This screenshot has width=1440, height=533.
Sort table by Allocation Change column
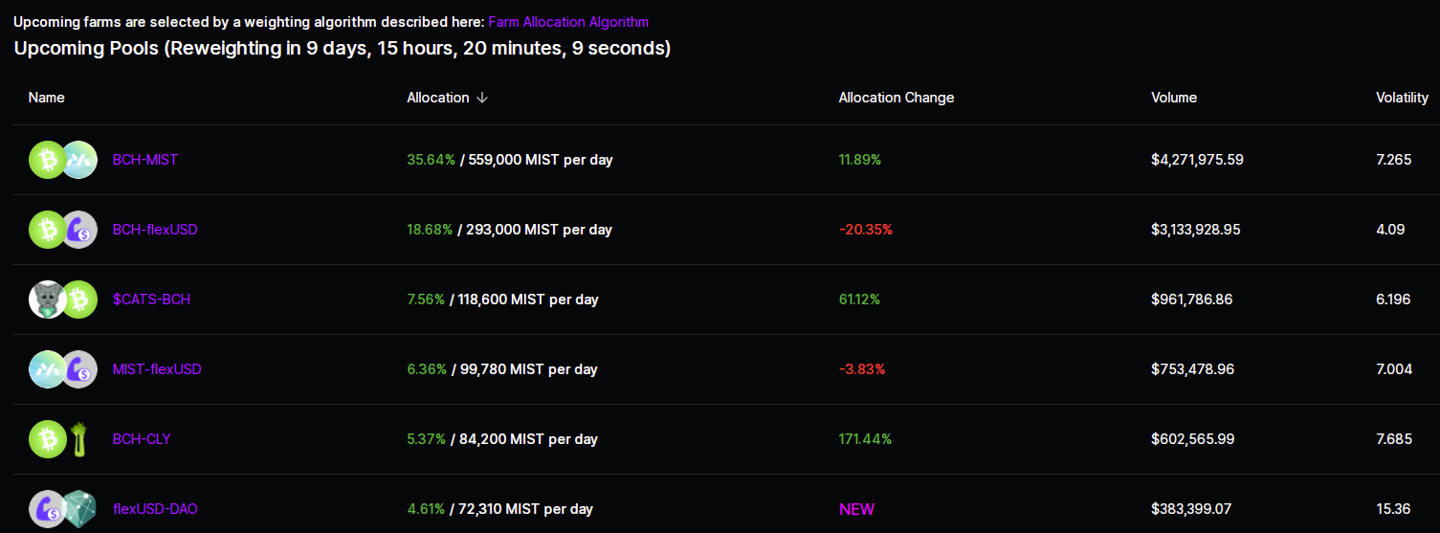click(897, 98)
